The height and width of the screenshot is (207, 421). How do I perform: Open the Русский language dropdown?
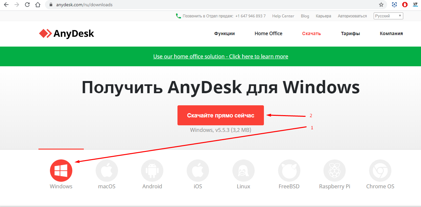[388, 16]
